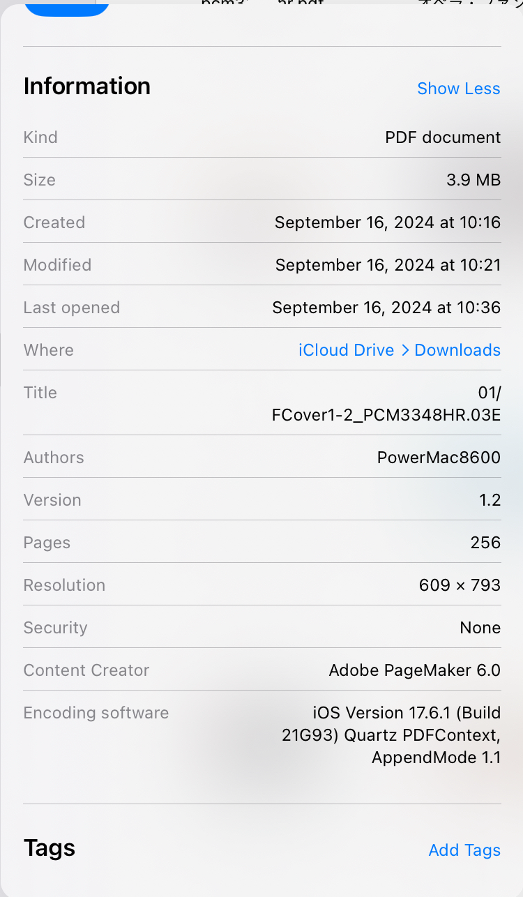Click the 256 pages value
This screenshot has height=897, width=523.
tap(485, 543)
